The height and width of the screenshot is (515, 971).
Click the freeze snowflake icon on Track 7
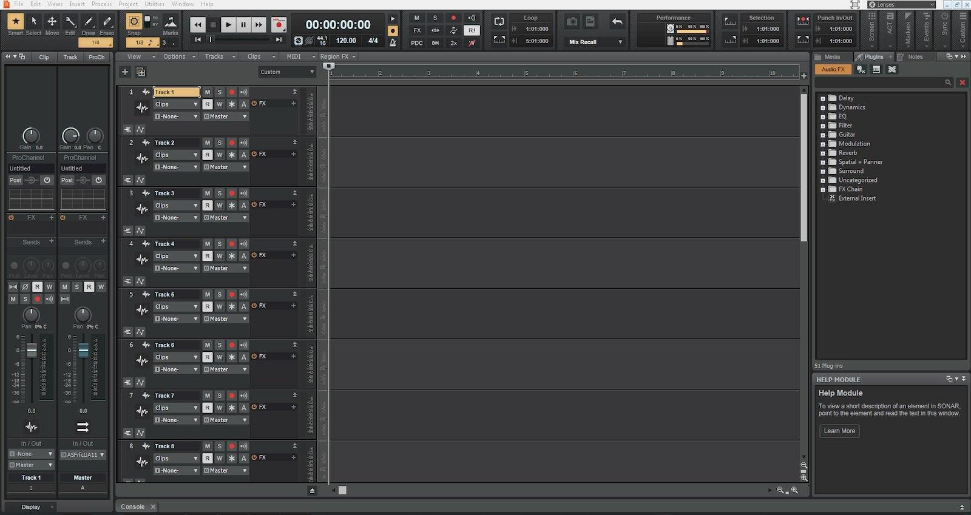(x=232, y=408)
